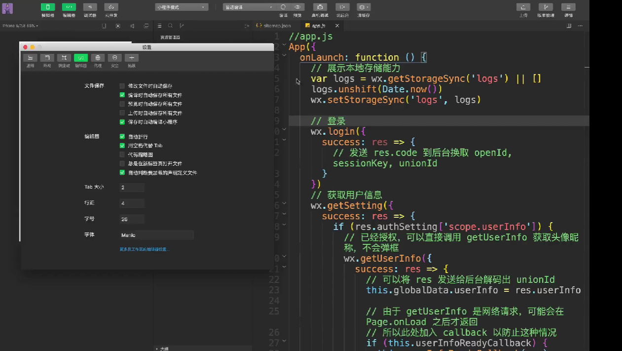Click the 切后台 switch-to-background icon
The image size is (622, 351).
point(342,7)
